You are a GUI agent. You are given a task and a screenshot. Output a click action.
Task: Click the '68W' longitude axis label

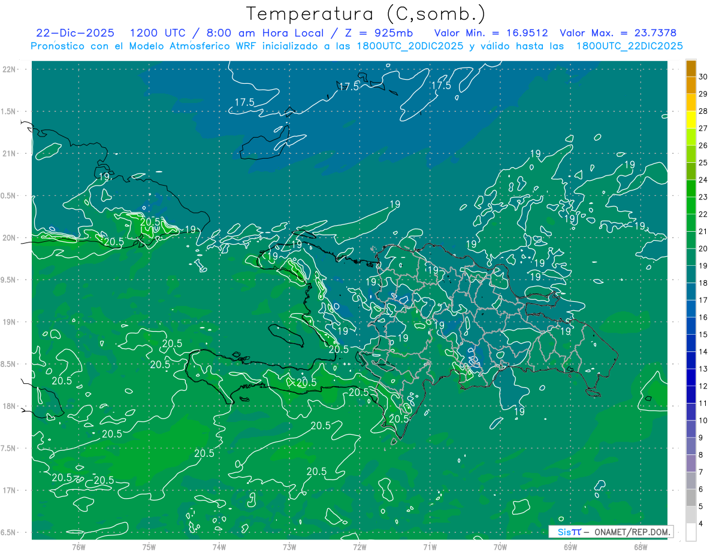pos(641,547)
